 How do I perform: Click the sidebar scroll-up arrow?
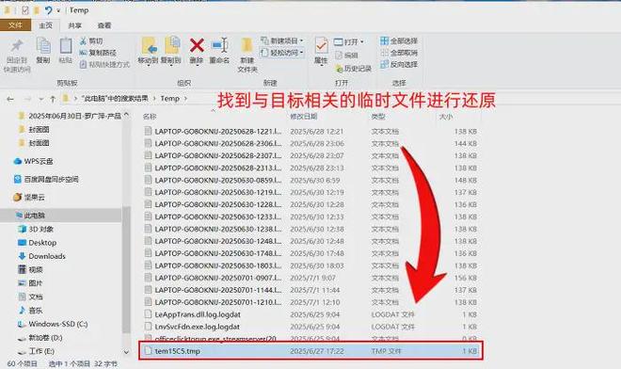coord(126,115)
